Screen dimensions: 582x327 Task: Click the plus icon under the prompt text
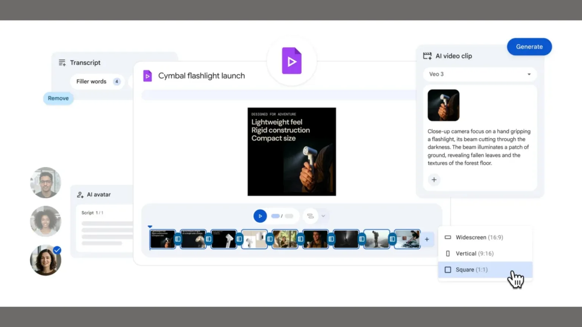coord(434,180)
